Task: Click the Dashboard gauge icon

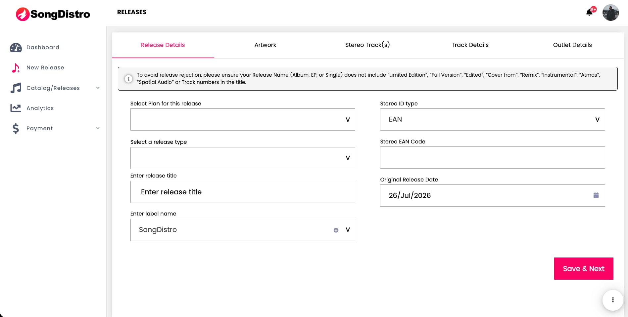Action: click(16, 48)
